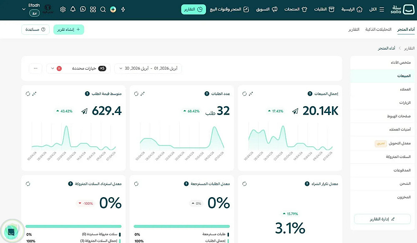Expand the عدد الطلبات chart card

coord(143,94)
